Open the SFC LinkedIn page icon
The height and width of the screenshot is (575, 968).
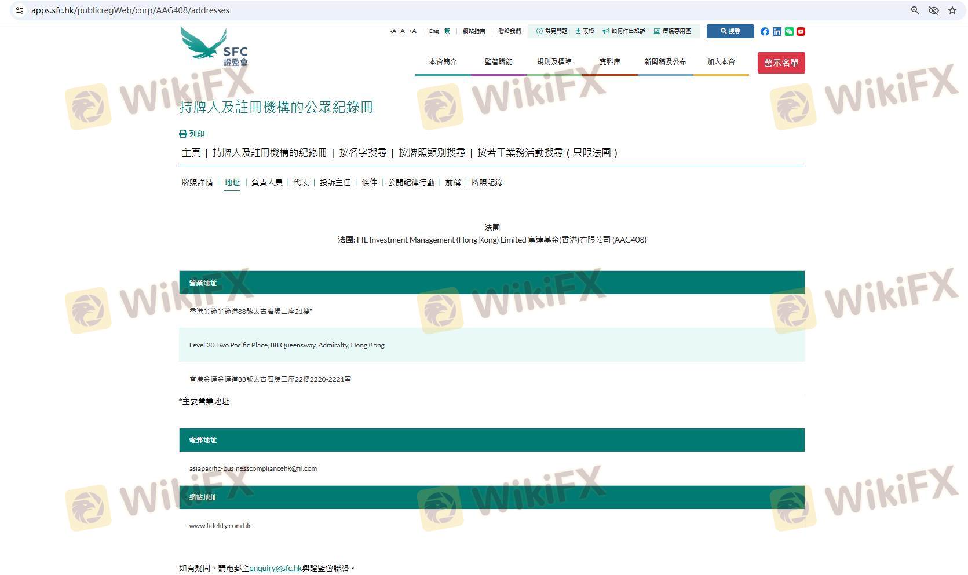pyautogui.click(x=777, y=31)
